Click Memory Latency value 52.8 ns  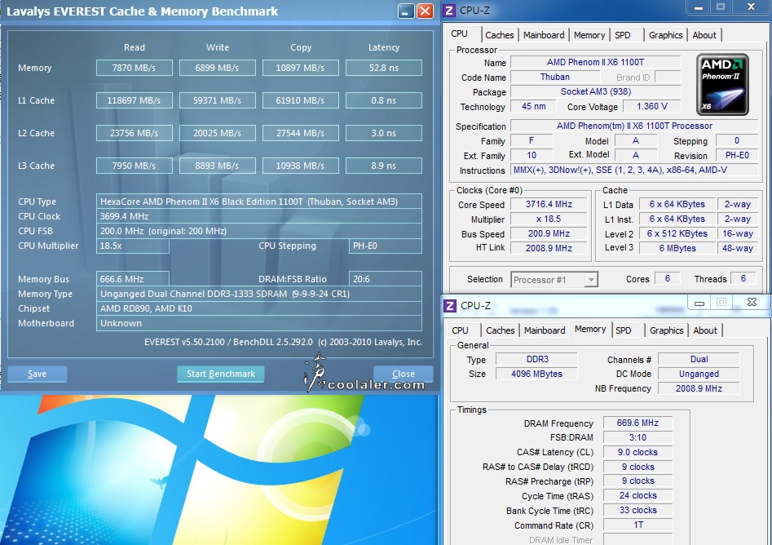tap(383, 68)
